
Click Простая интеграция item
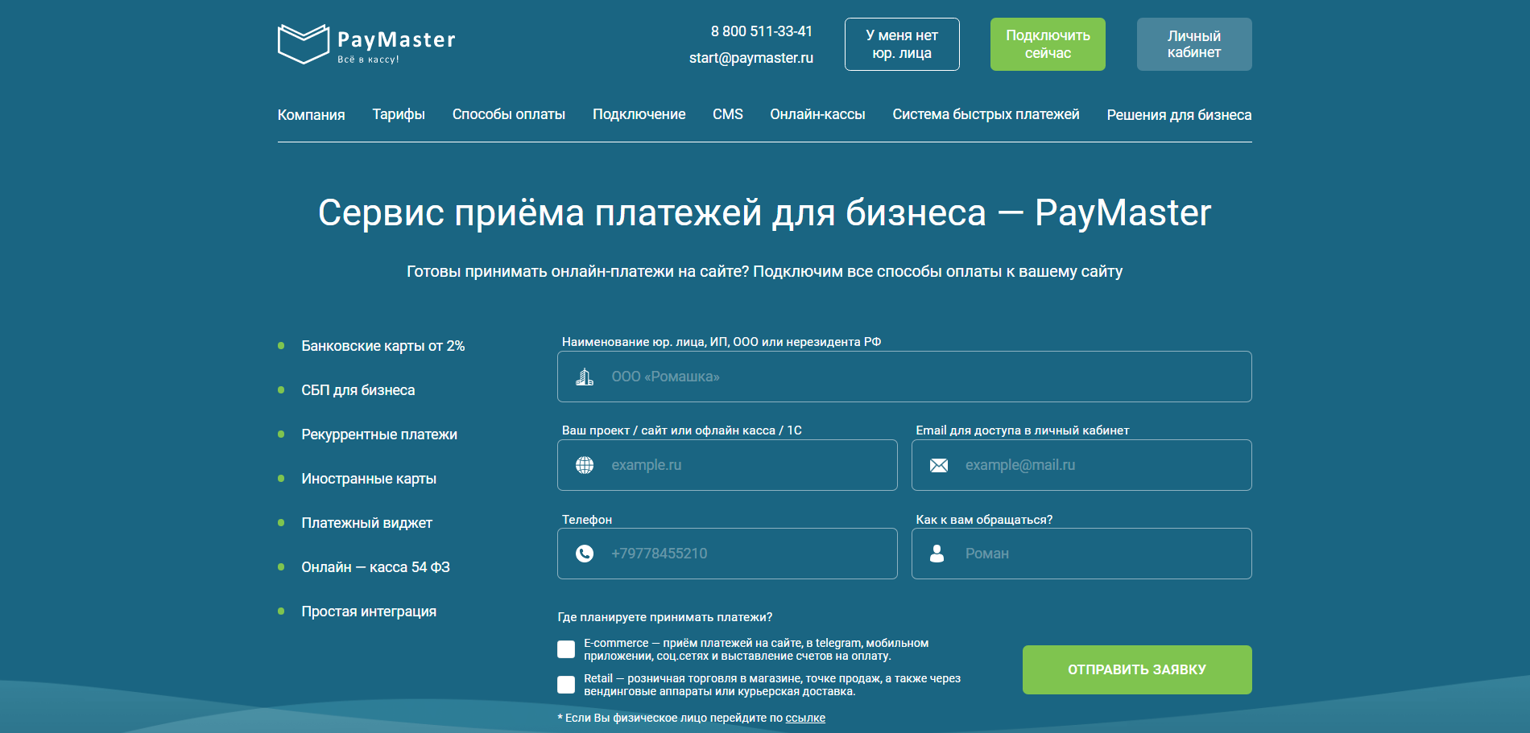coord(369,612)
